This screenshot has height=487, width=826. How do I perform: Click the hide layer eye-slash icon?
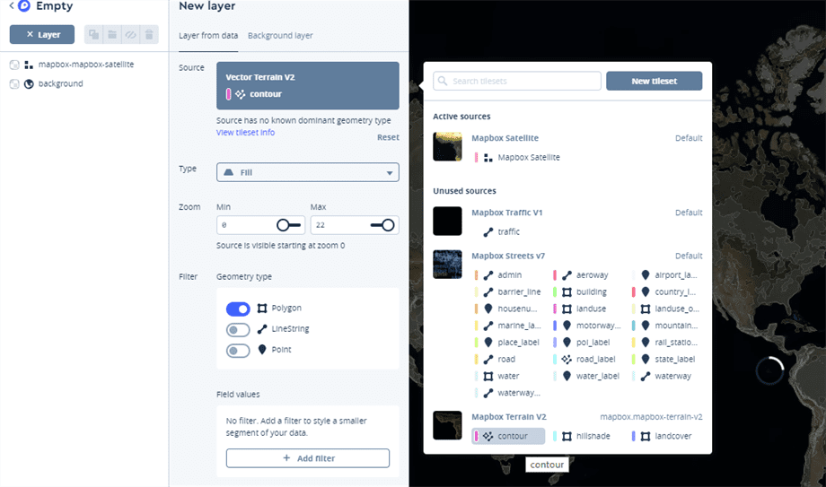click(131, 35)
